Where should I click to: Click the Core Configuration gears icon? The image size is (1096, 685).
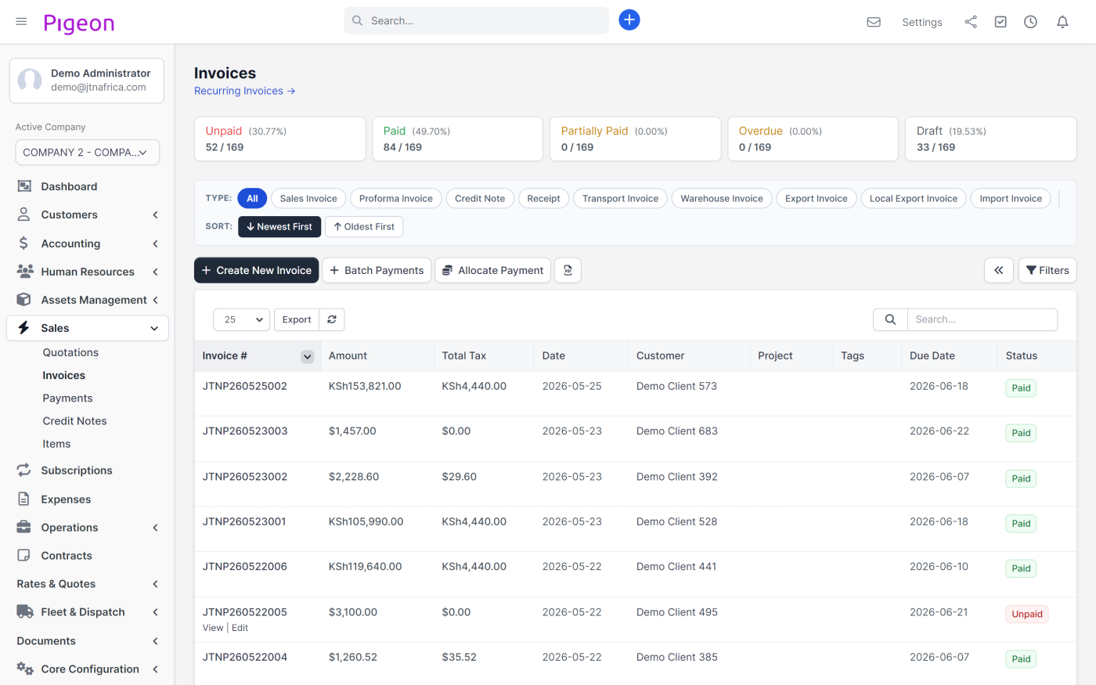click(25, 669)
